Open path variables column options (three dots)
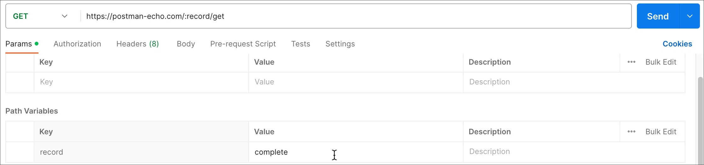Viewport: 704px width, 165px height. click(x=631, y=132)
